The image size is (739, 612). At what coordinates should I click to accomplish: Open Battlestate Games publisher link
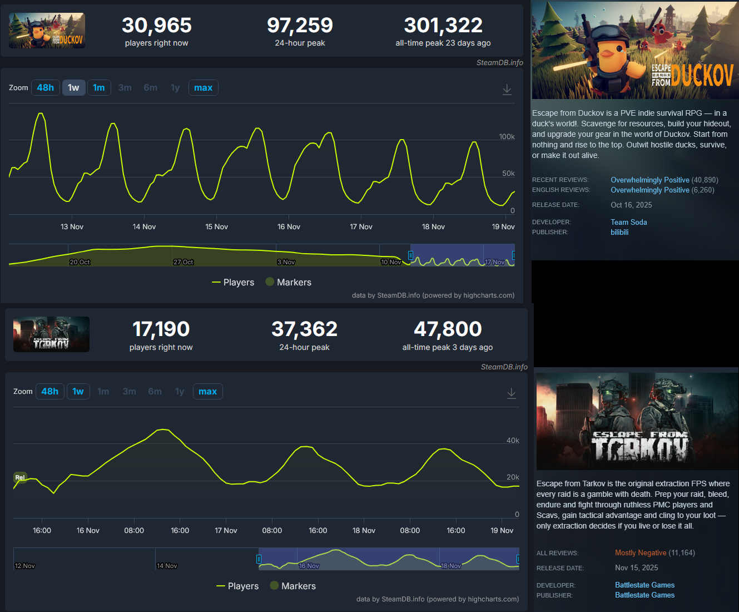click(x=645, y=595)
